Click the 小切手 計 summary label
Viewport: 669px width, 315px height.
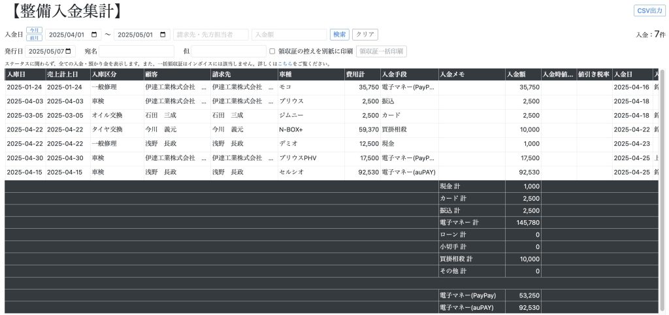pos(472,247)
